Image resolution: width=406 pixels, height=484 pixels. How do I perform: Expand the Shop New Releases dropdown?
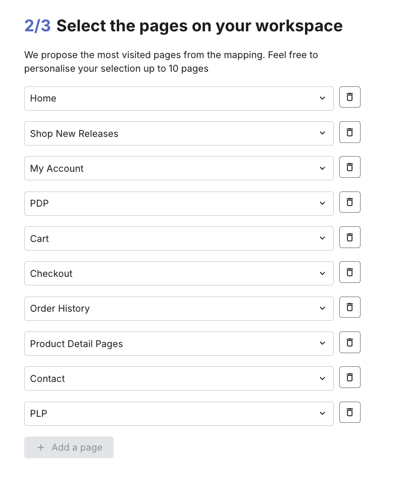click(x=179, y=133)
